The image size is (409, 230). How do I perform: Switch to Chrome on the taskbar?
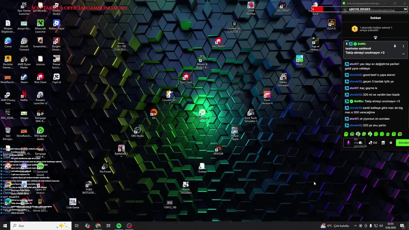coord(98,226)
